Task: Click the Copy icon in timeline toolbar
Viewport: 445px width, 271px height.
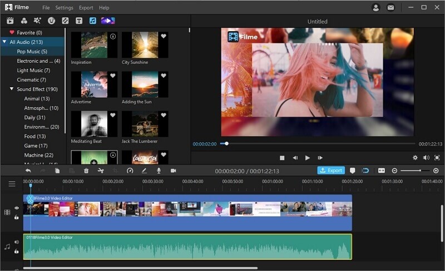Action: coord(57,170)
